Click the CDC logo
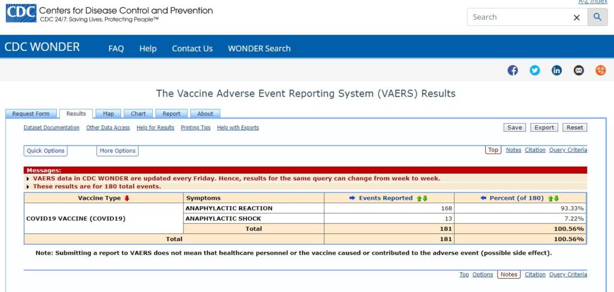614x292 pixels. (20, 13)
